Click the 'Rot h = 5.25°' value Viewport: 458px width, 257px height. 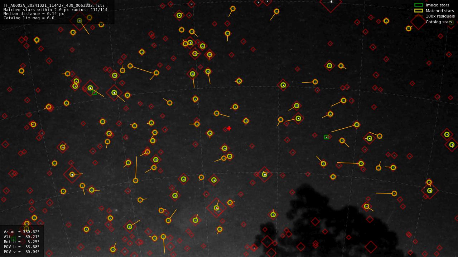click(21, 242)
